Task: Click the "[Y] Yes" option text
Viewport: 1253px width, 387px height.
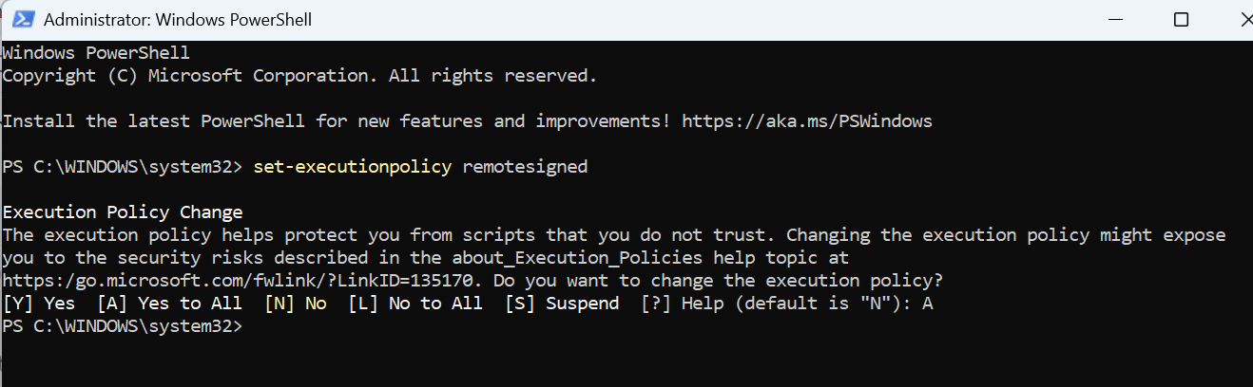Action: tap(41, 304)
